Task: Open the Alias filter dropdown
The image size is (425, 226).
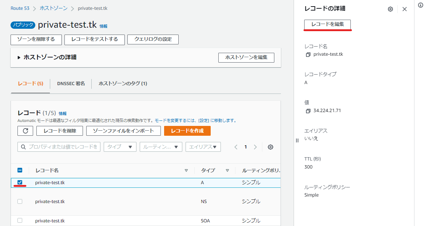Action: click(203, 147)
